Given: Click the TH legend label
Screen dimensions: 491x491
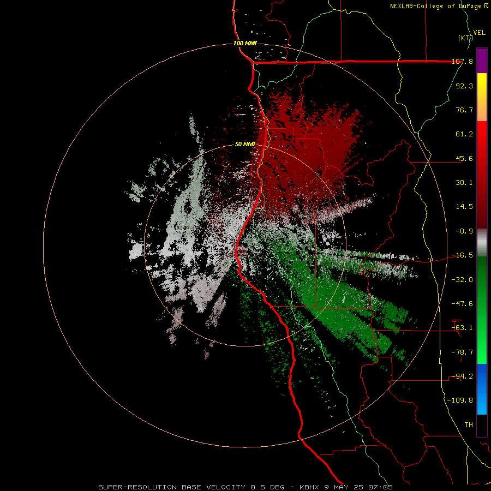Looking at the screenshot, I should point(469,424).
